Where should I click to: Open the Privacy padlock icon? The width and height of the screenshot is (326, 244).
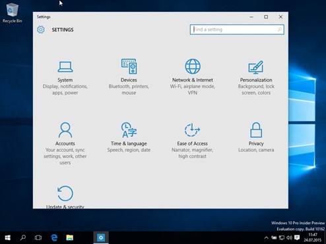[x=256, y=130]
